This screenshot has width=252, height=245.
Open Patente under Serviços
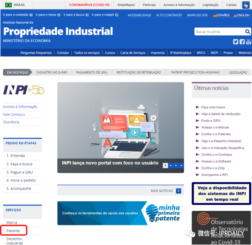coord(13,231)
